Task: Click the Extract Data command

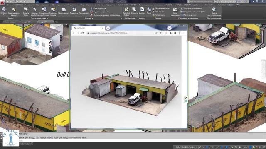Action: 188,15
